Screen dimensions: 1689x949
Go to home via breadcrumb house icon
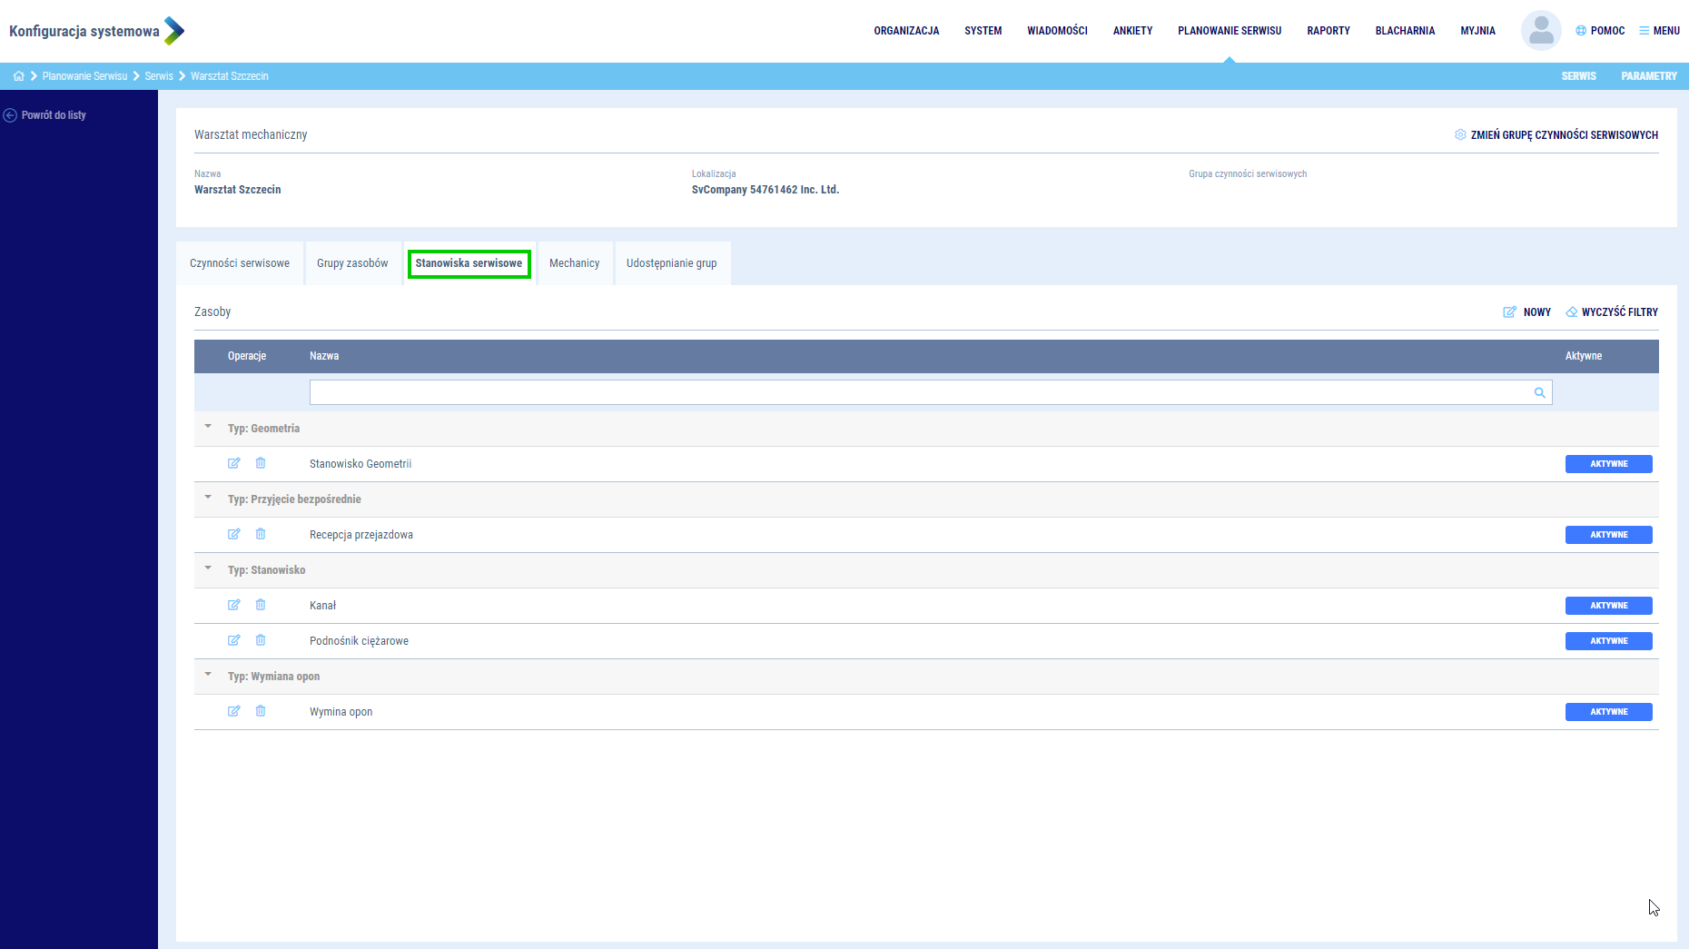[x=18, y=76]
